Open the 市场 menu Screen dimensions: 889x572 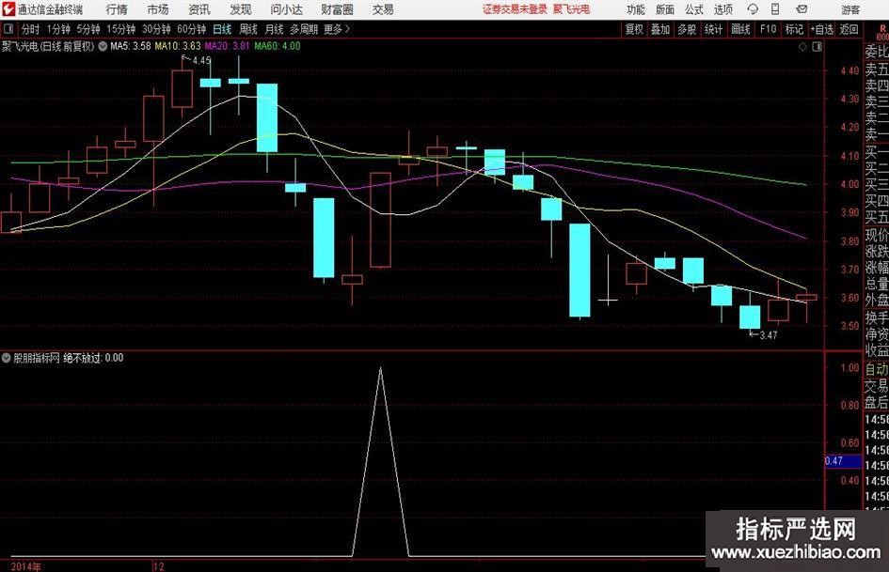[x=158, y=9]
